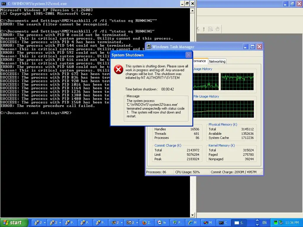This screenshot has height=227, width=303.
Task: Click the cmd scrollbar up arrow
Action: click(x=192, y=11)
